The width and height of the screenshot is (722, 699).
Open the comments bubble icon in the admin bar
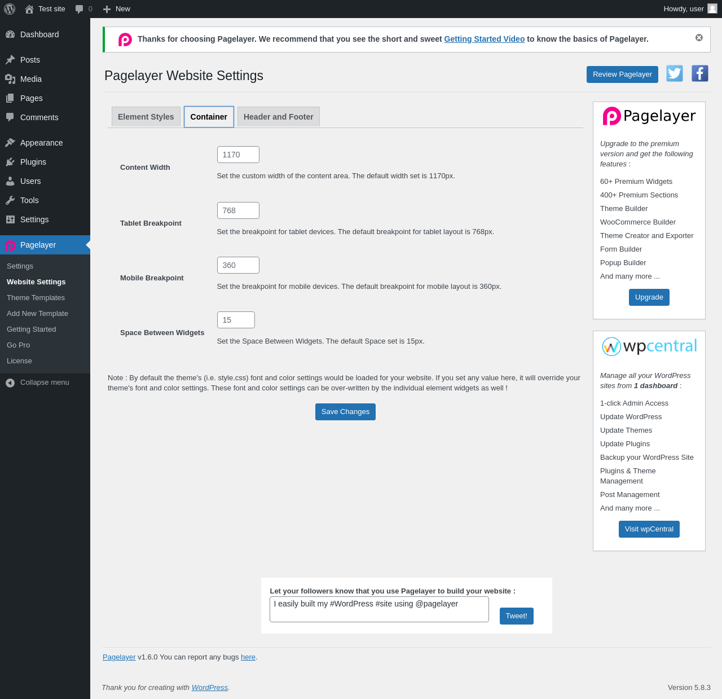pyautogui.click(x=80, y=9)
